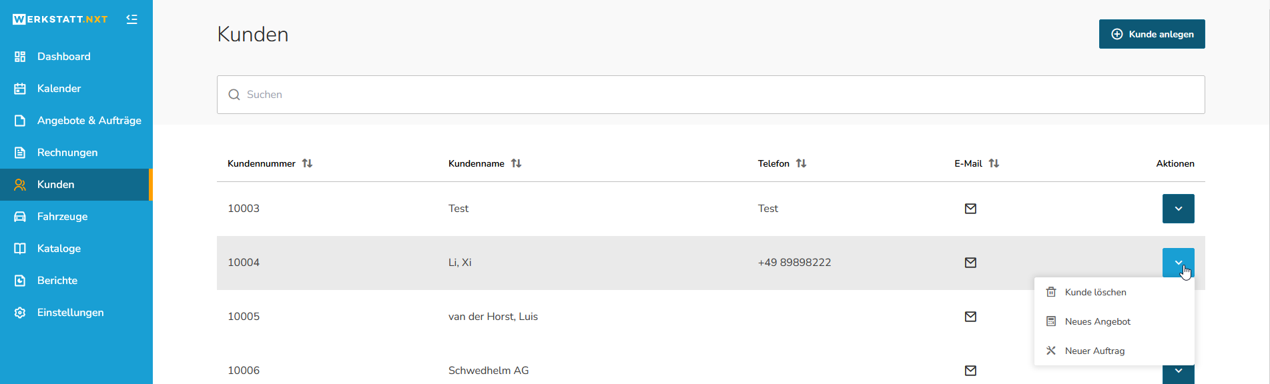Image resolution: width=1270 pixels, height=384 pixels.
Task: Close actions dropdown for customer 10004
Action: coord(1178,262)
